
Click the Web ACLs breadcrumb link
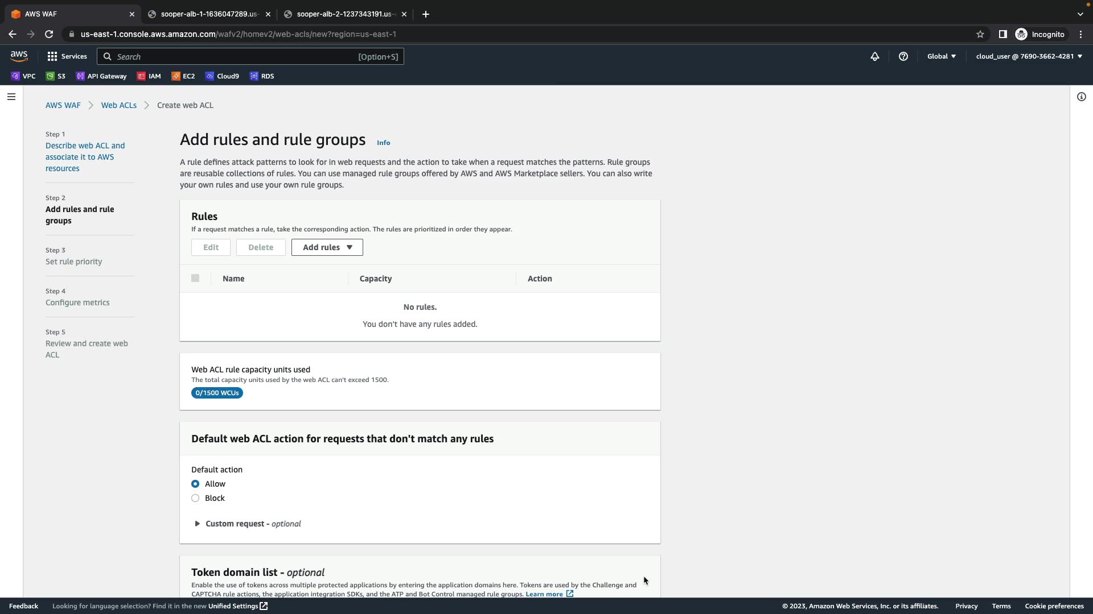click(118, 105)
